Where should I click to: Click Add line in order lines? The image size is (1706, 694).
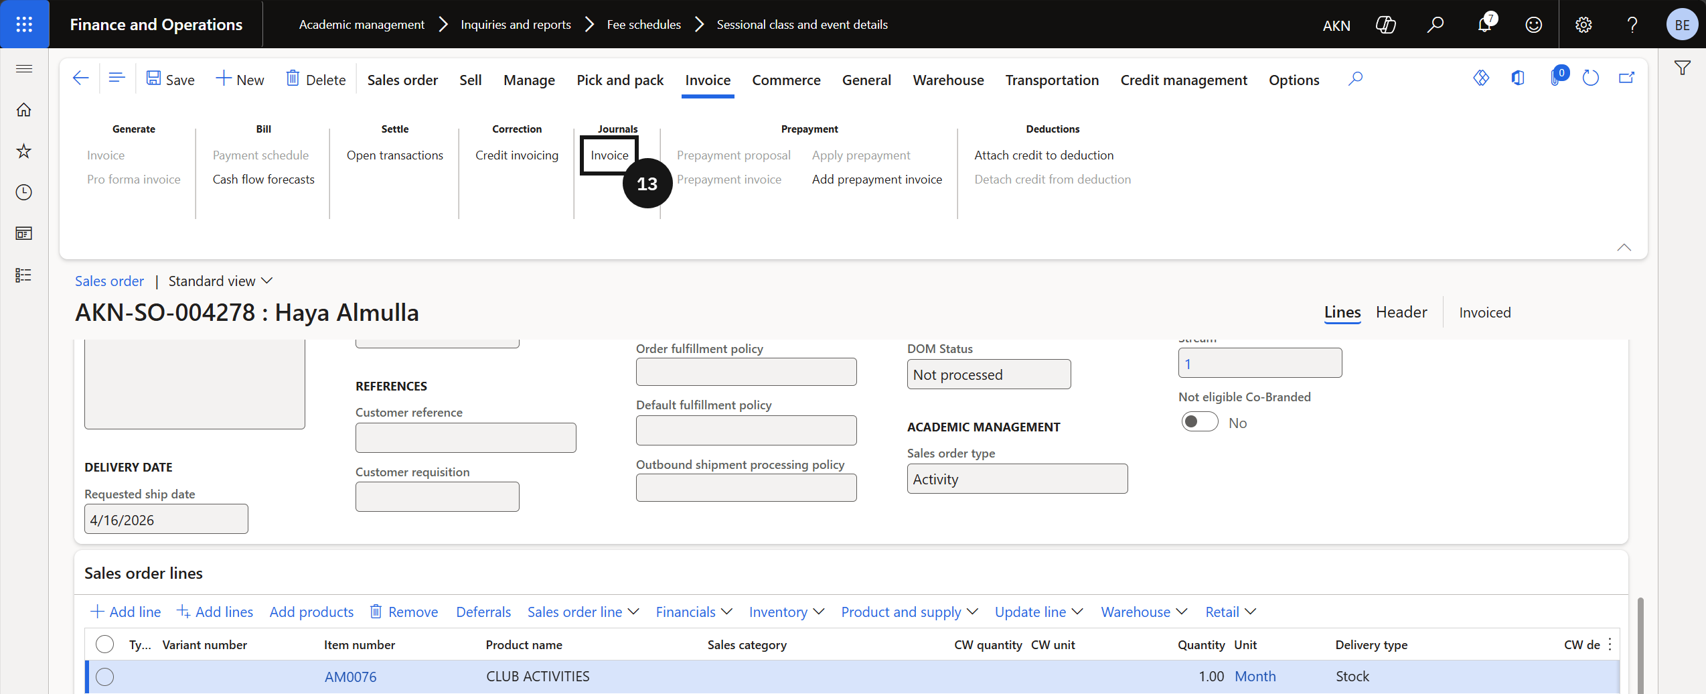tap(126, 612)
